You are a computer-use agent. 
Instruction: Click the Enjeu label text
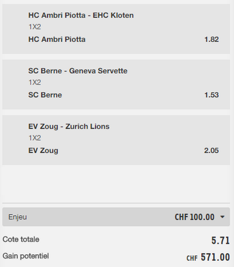pos(18,217)
